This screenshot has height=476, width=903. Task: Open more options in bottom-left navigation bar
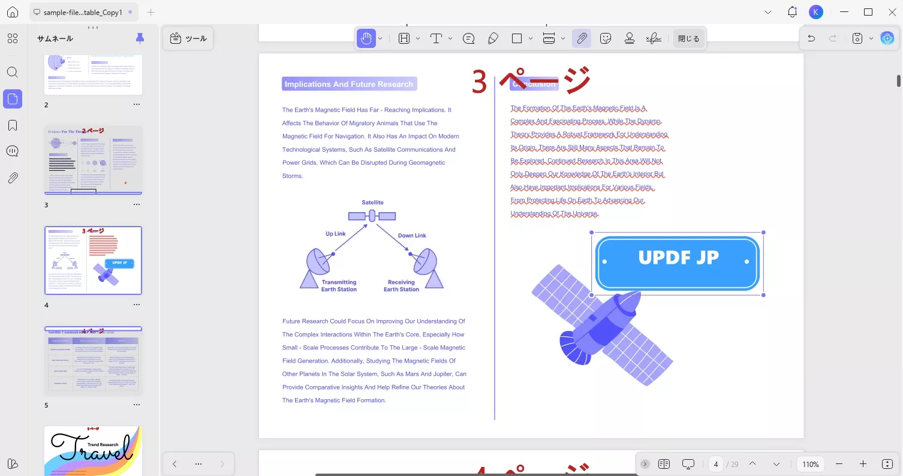click(198, 464)
